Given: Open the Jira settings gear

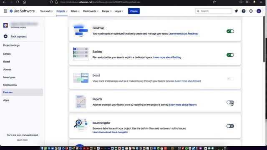Looking at the screenshot, I should (251, 11).
